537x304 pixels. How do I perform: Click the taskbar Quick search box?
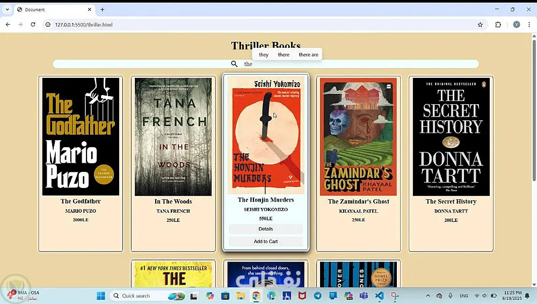[148, 295]
